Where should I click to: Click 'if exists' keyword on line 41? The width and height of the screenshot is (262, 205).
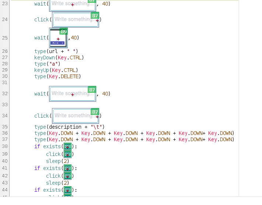[x=48, y=168]
